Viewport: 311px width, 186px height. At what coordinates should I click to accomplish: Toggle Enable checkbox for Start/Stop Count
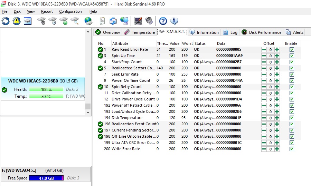click(292, 62)
